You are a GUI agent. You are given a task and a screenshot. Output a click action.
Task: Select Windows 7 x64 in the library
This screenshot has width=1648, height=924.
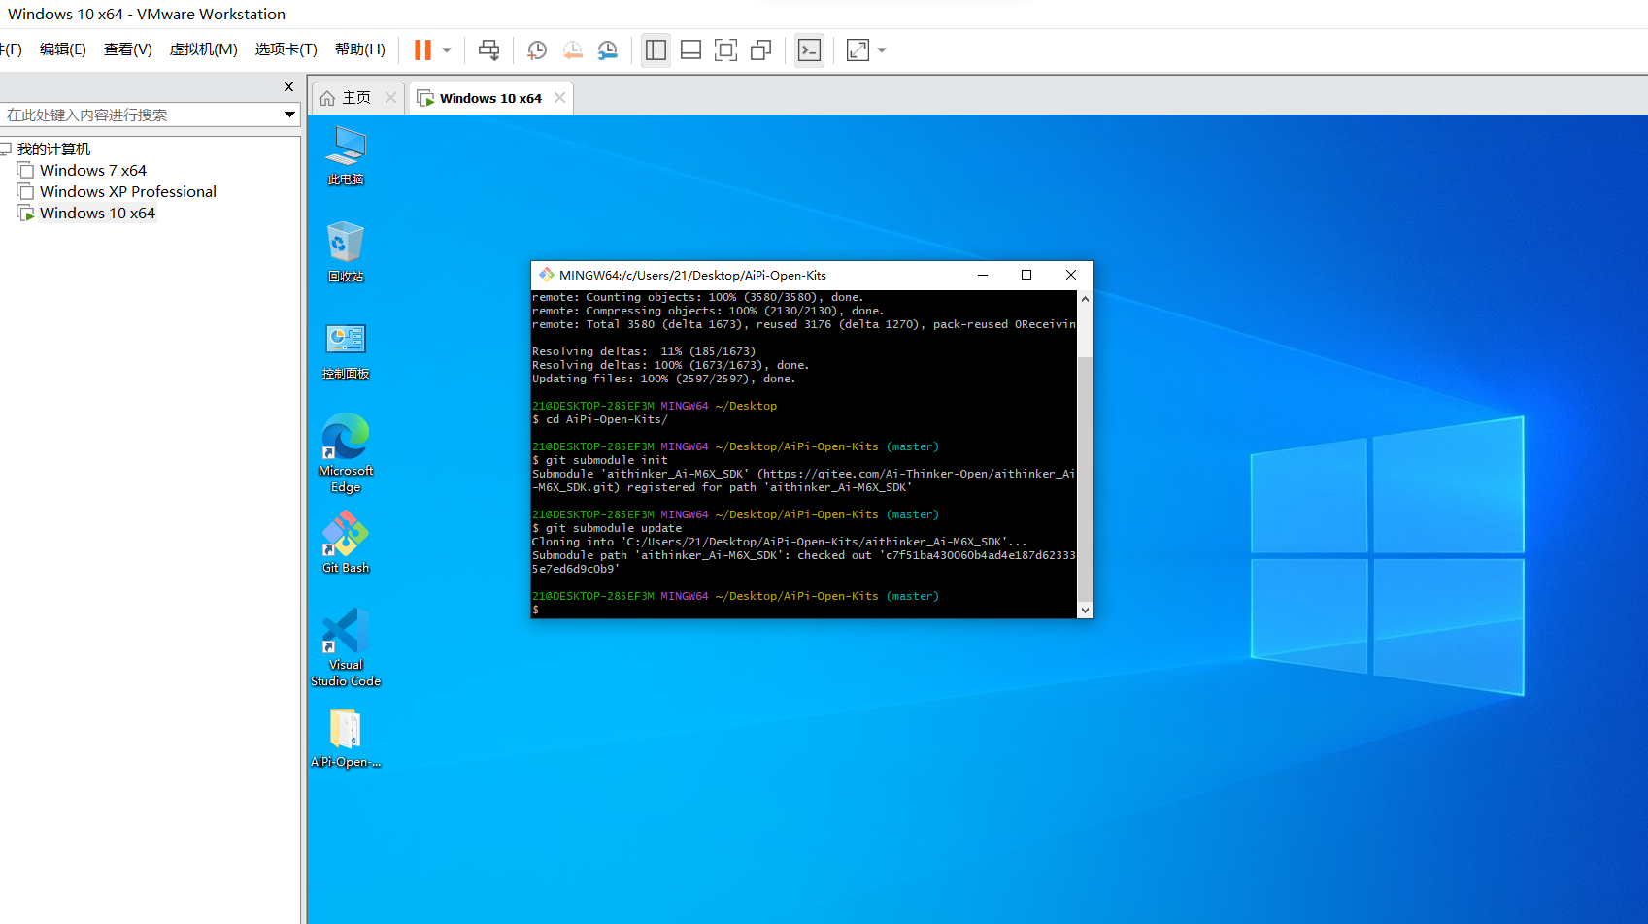tap(93, 171)
